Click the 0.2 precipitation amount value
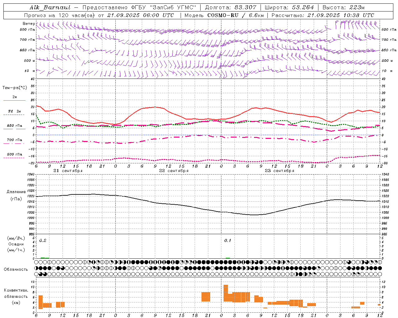Screen dimensions: 398x318 43,240
